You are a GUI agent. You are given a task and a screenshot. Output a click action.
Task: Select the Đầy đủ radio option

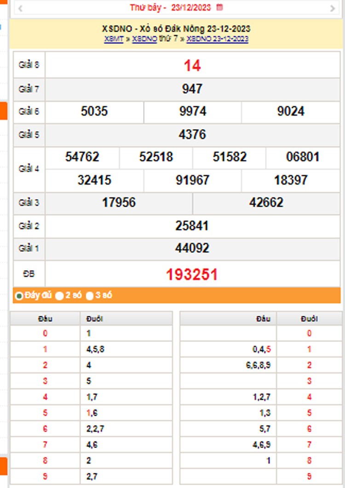point(19,296)
